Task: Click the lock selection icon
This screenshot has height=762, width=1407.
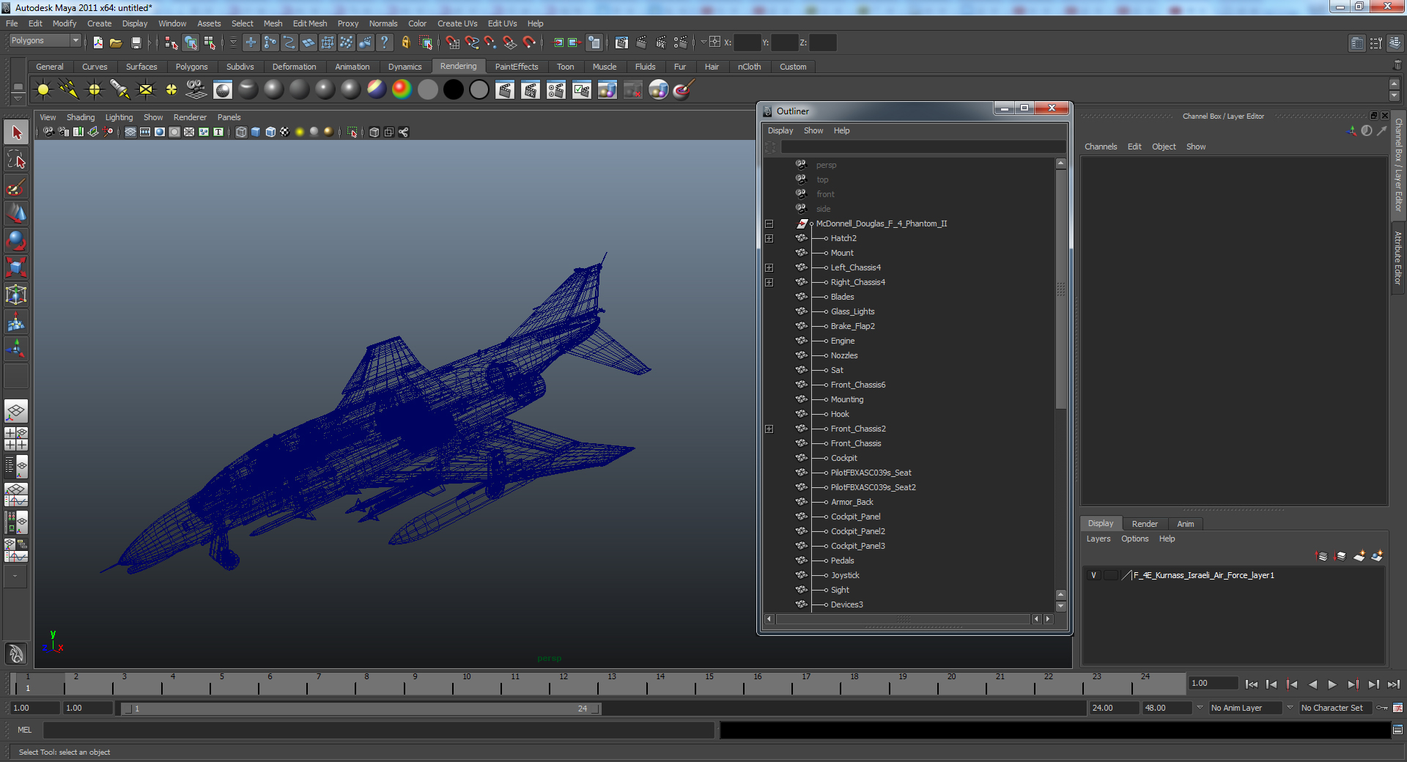Action: point(406,42)
